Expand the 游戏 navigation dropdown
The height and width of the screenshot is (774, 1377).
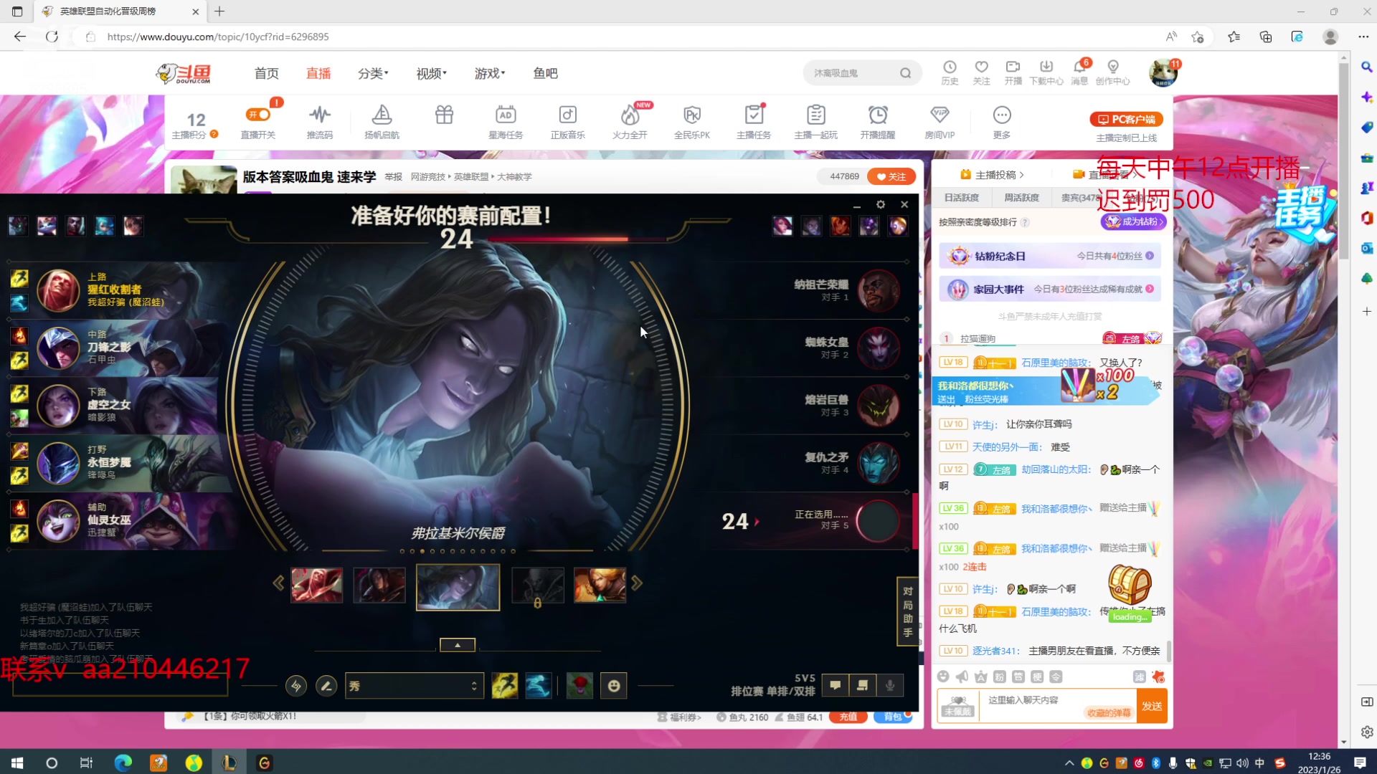point(490,73)
